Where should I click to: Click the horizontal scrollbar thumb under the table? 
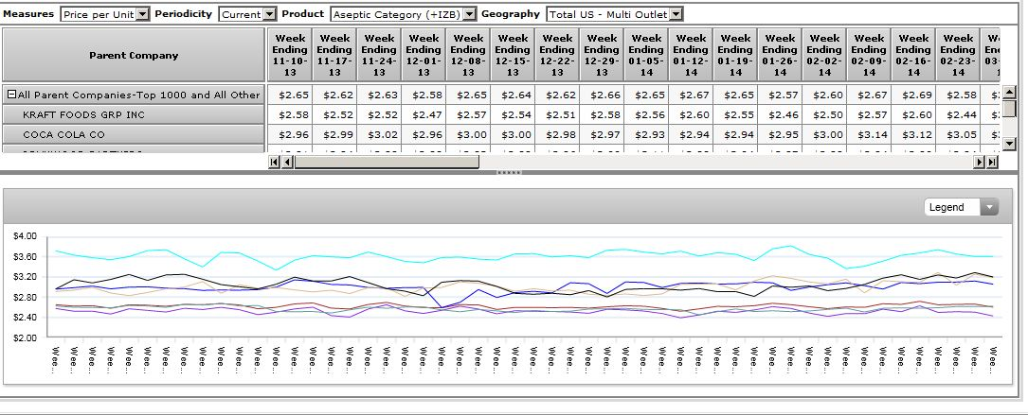(x=387, y=162)
